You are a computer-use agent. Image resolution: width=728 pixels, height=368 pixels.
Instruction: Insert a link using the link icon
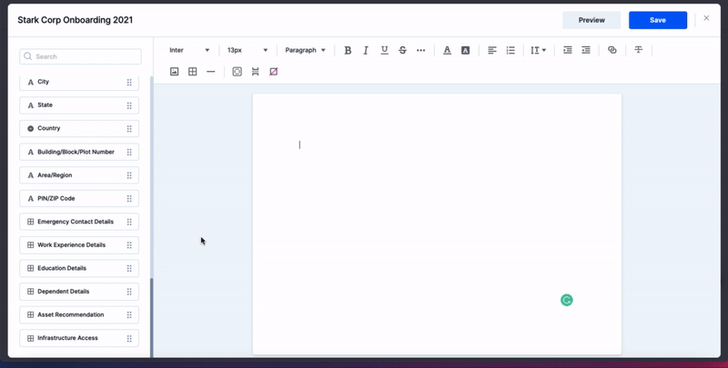point(612,51)
